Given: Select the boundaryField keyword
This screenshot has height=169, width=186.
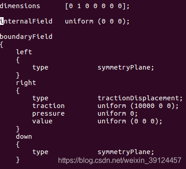Looking at the screenshot, I should point(26,37).
